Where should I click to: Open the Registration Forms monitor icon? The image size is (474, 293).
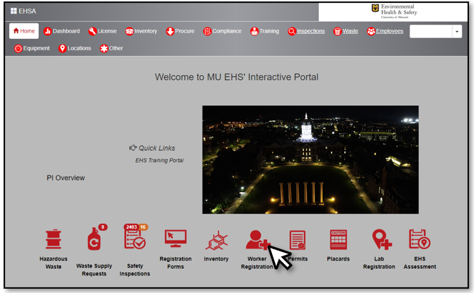(x=175, y=239)
